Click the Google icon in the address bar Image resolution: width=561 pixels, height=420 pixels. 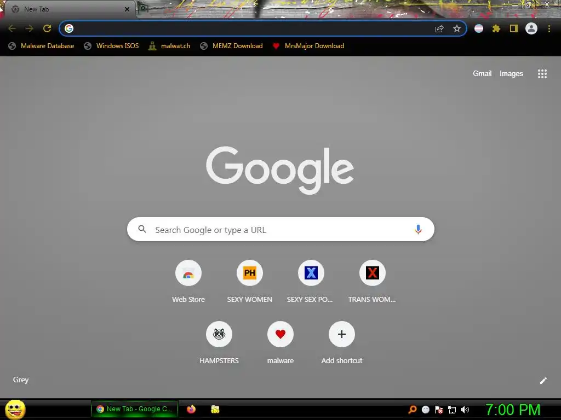(x=69, y=28)
